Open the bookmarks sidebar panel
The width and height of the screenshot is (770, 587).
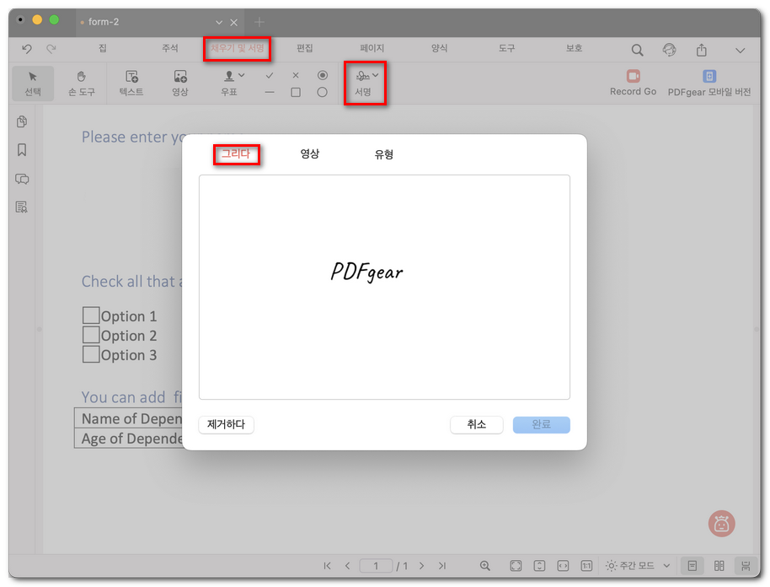22,150
